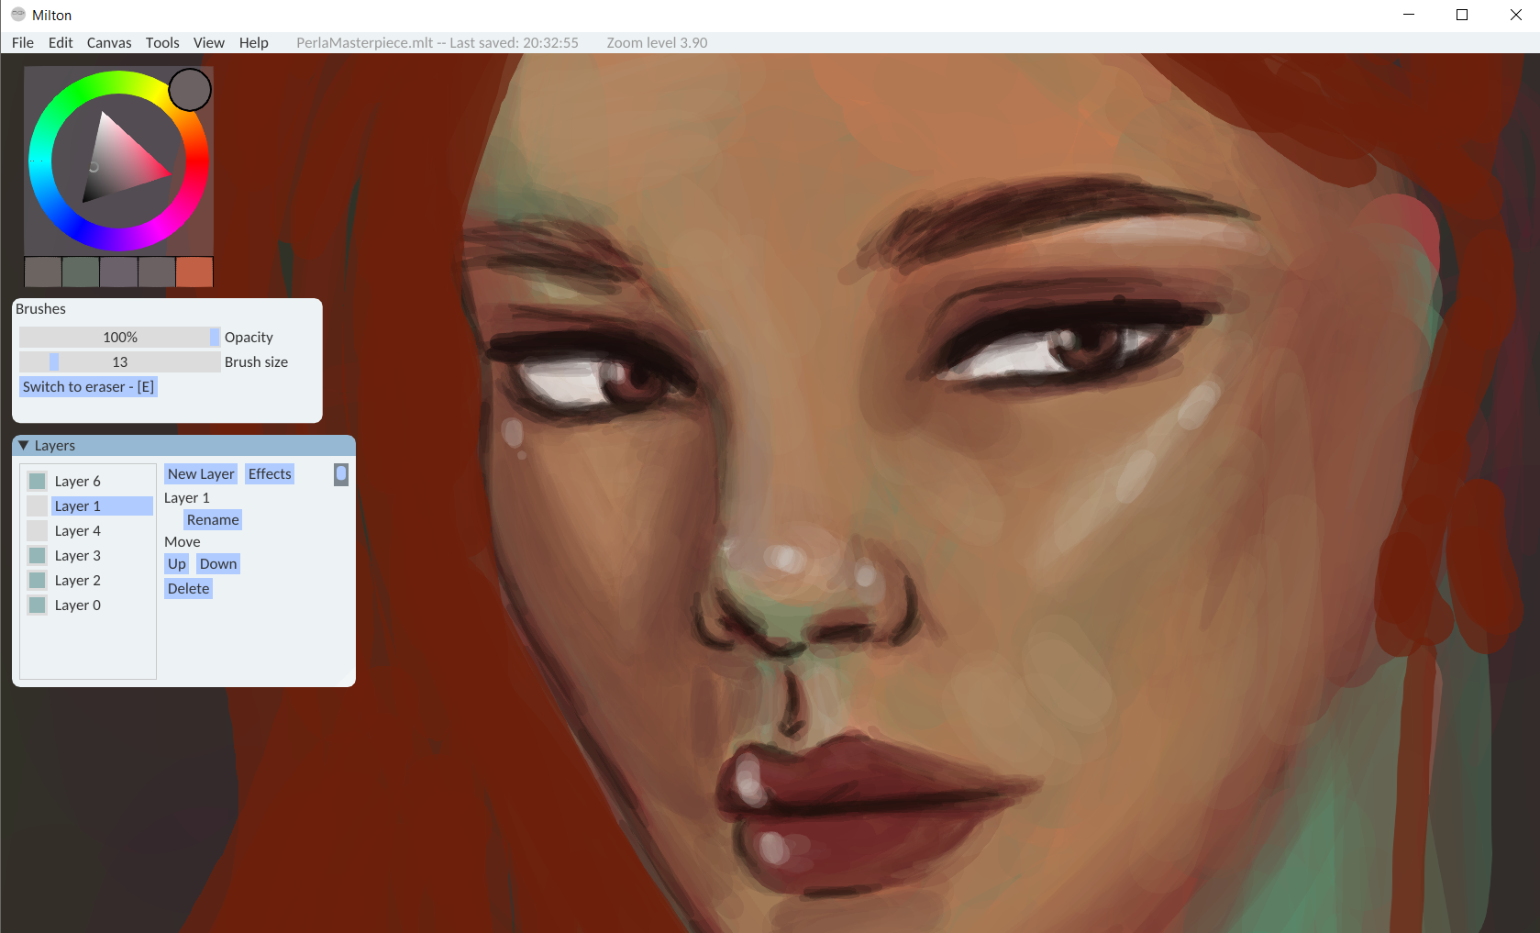Select Layer 1 in the layer list
The width and height of the screenshot is (1540, 933).
coord(102,505)
